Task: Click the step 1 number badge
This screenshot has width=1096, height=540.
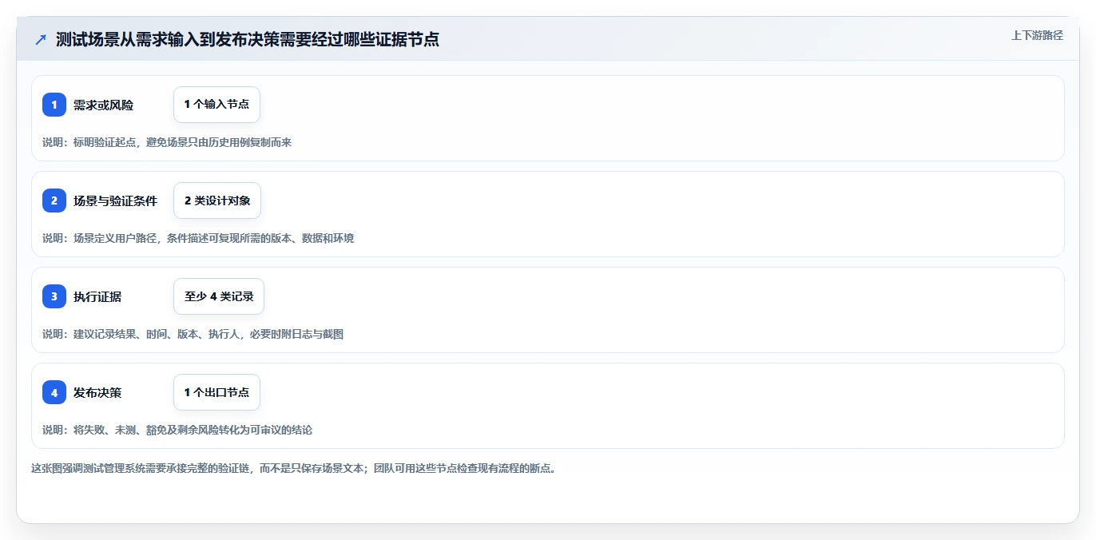Action: (x=54, y=105)
